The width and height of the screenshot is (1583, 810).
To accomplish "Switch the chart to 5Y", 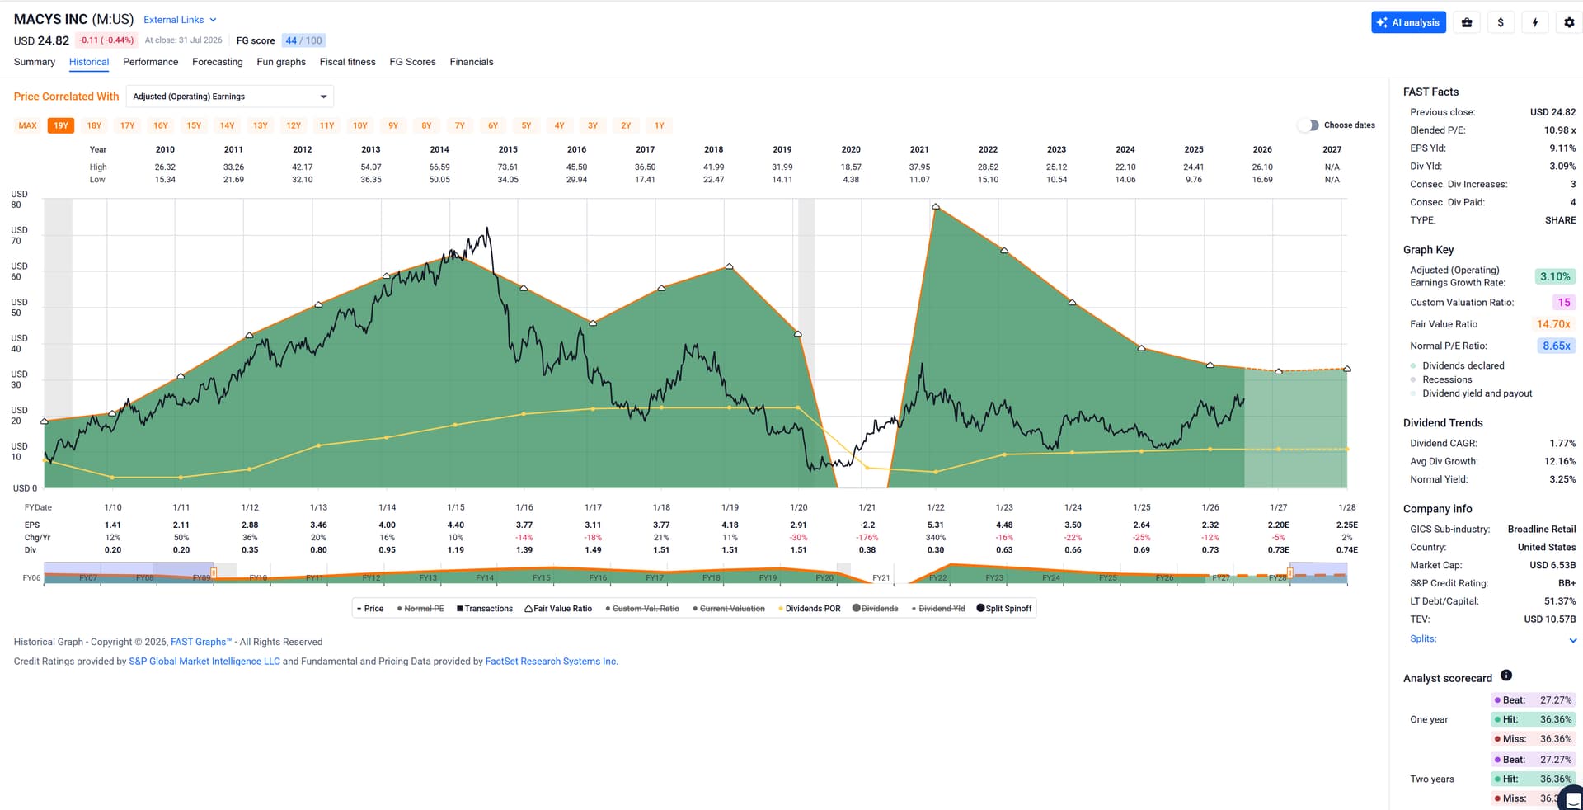I will tap(526, 125).
